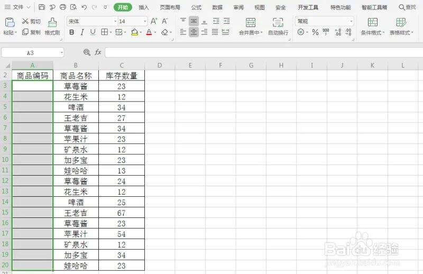Click the Auto Wrap (自动换行) button
The width and height of the screenshot is (423, 274).
pos(278,26)
